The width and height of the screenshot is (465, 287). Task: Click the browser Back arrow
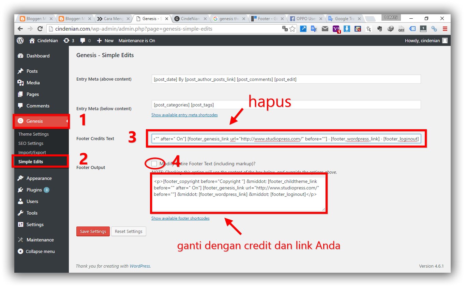coord(20,29)
